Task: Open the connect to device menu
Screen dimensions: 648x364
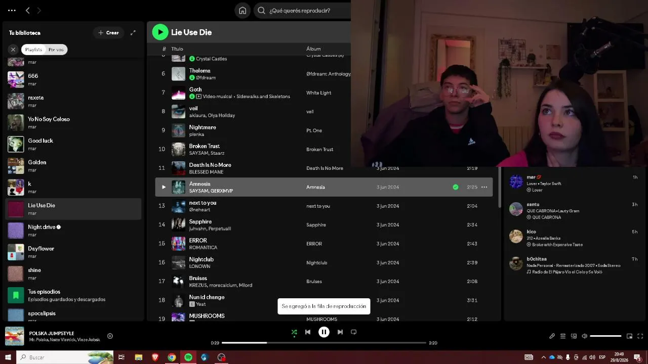Action: (x=574, y=336)
